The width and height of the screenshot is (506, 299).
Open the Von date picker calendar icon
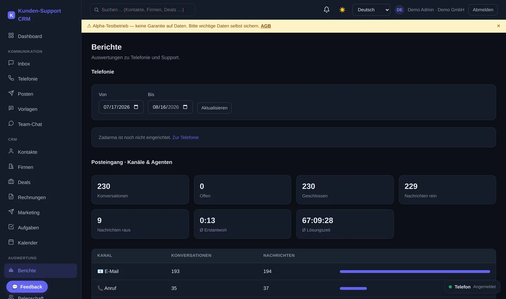[x=136, y=107]
